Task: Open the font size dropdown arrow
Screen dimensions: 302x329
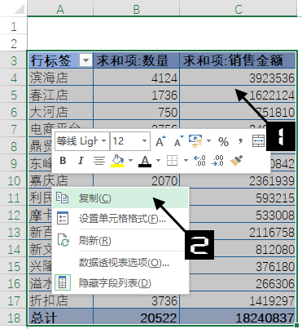Action: [x=144, y=141]
